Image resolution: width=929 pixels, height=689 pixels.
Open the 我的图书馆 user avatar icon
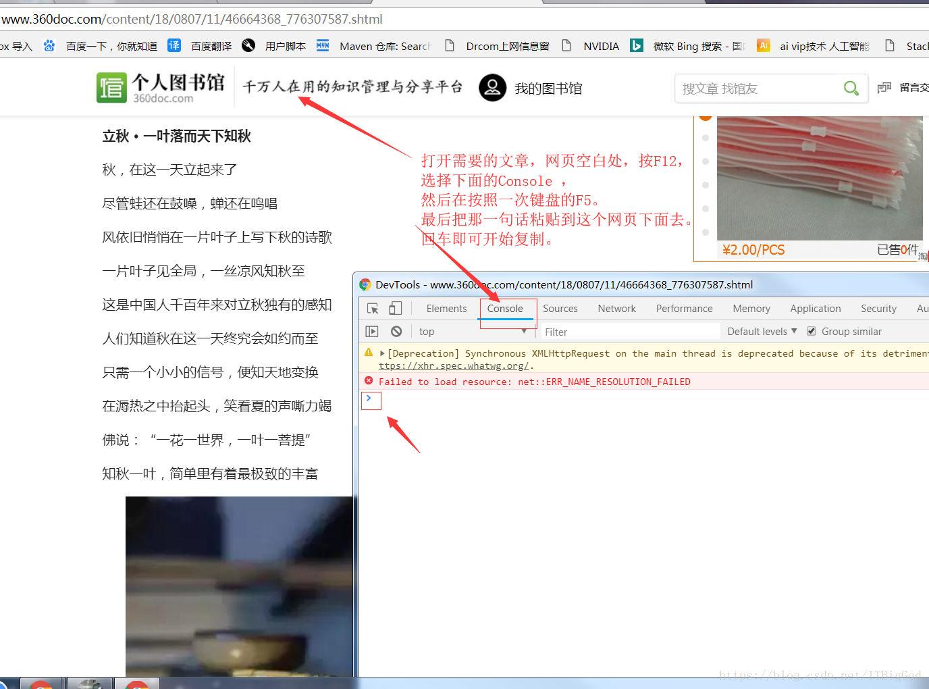492,88
